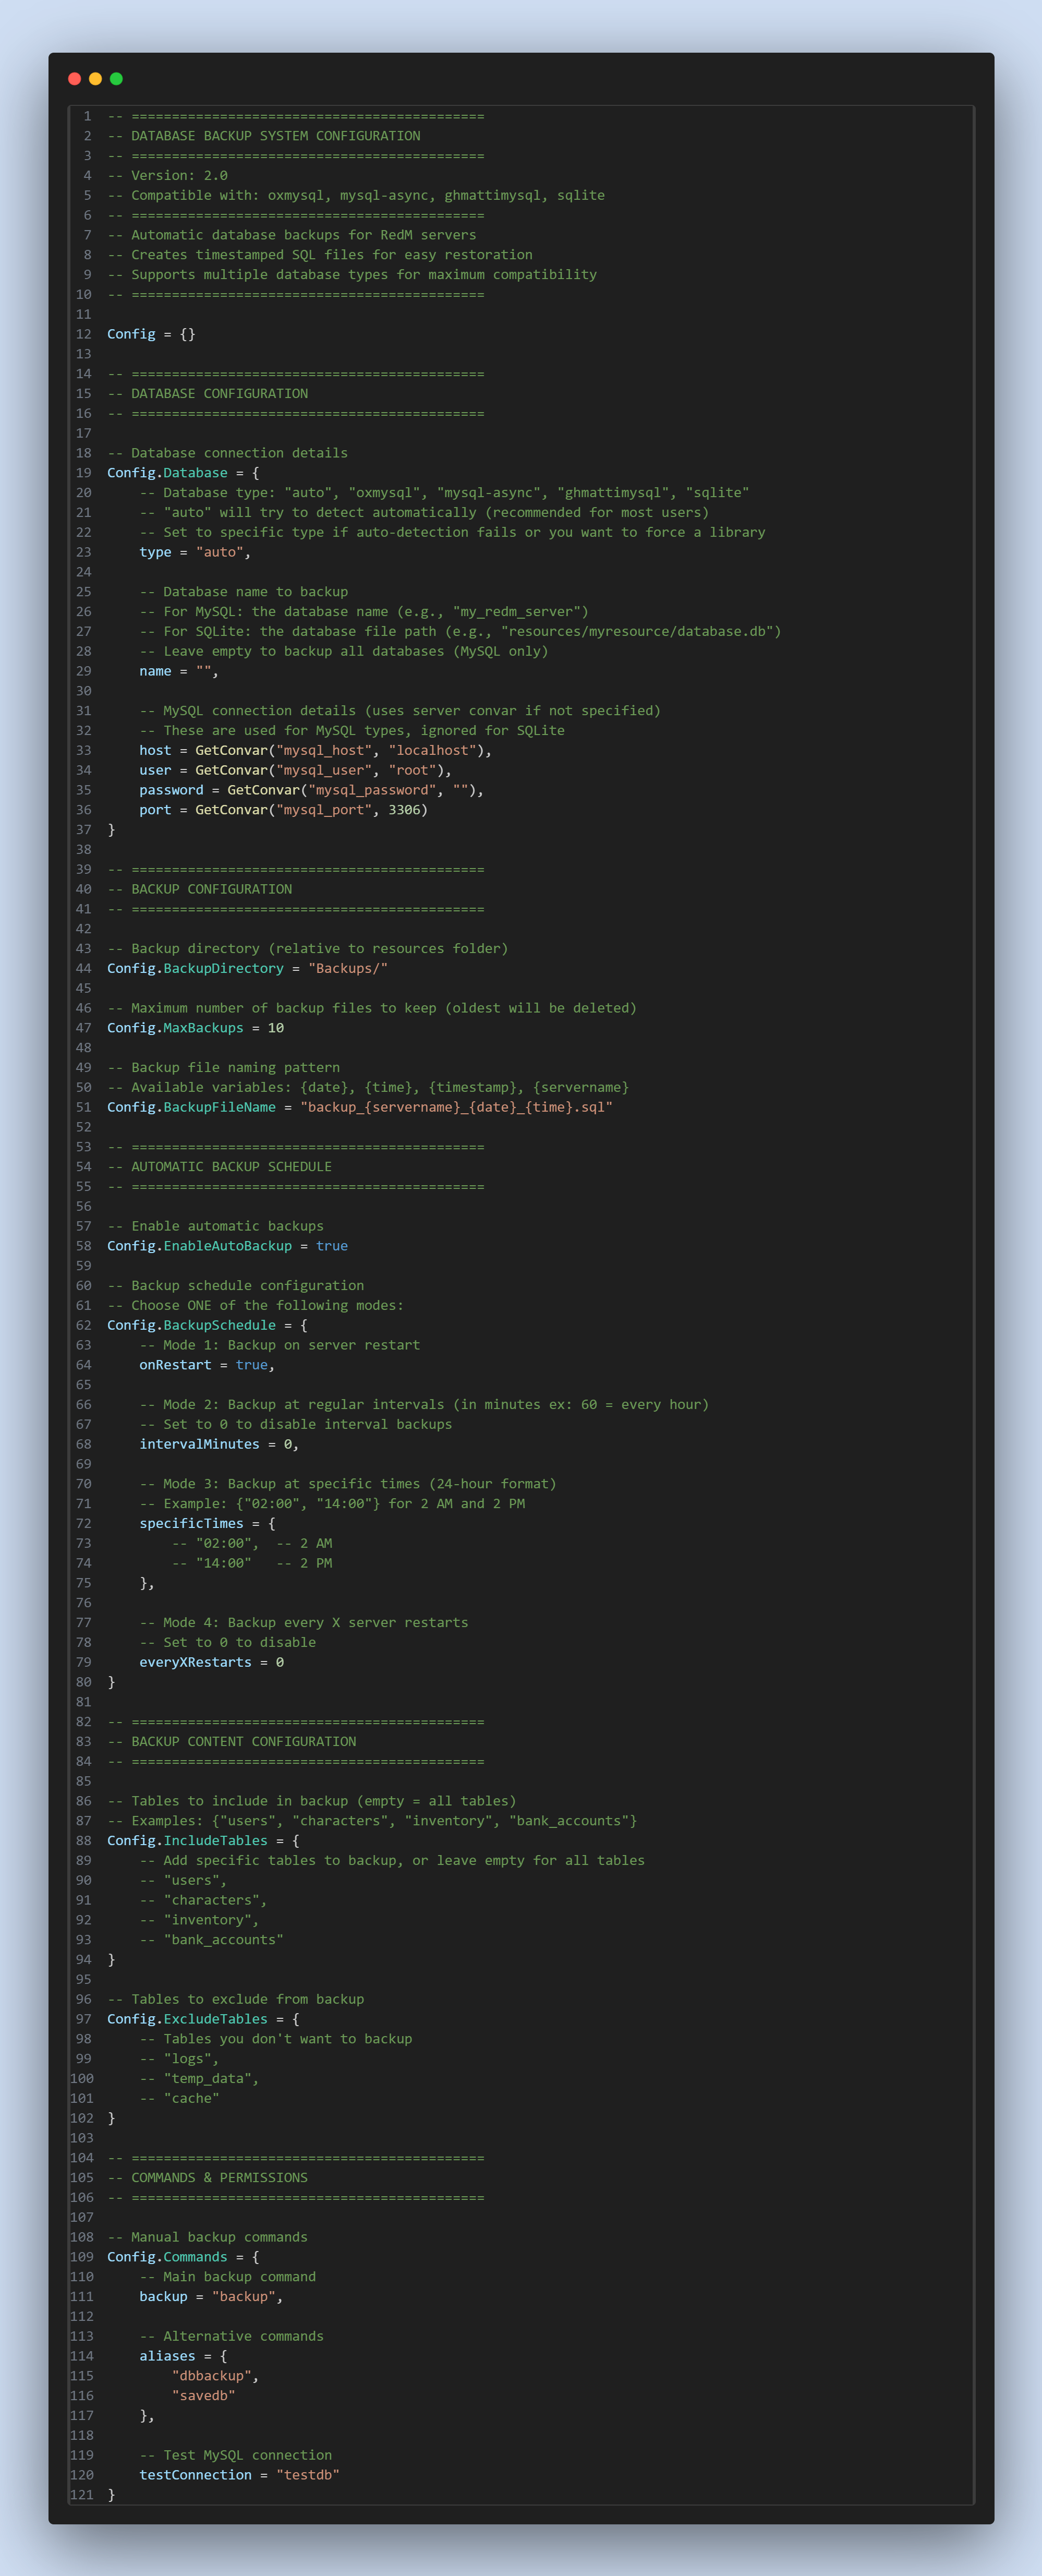Viewport: 1042px width, 2576px height.
Task: Click the 'Compatible with: oxmysql' comment line
Action: 356,195
